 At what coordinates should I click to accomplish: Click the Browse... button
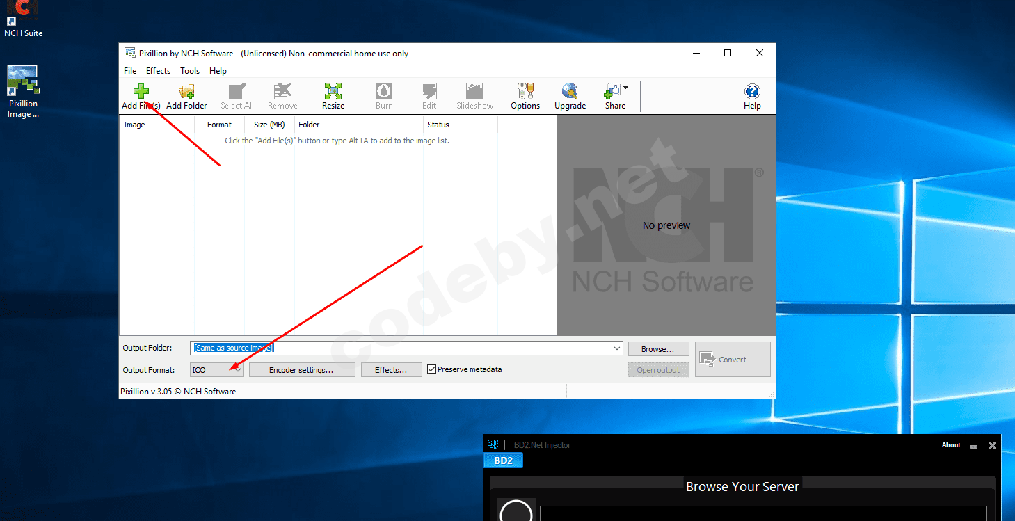pos(658,349)
